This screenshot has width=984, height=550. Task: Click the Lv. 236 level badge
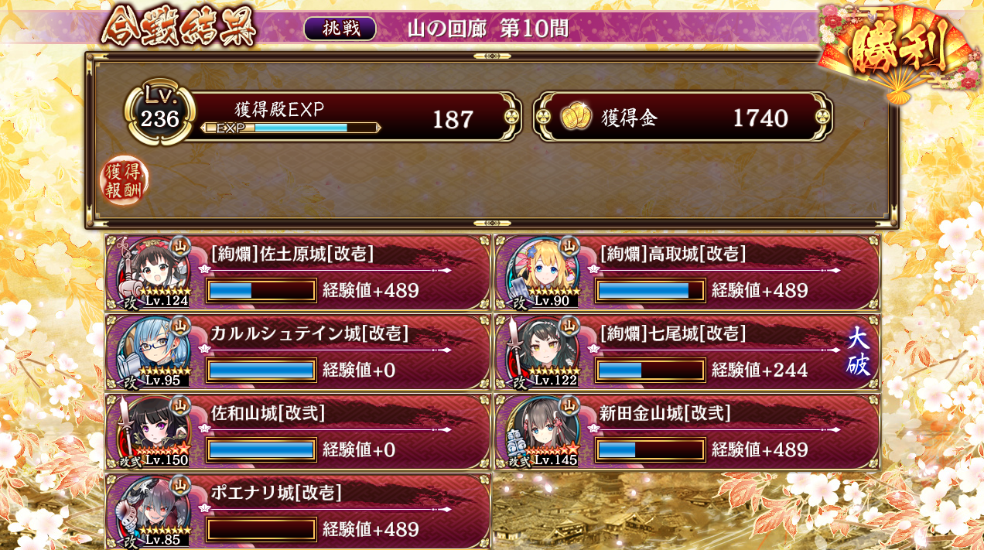(159, 113)
